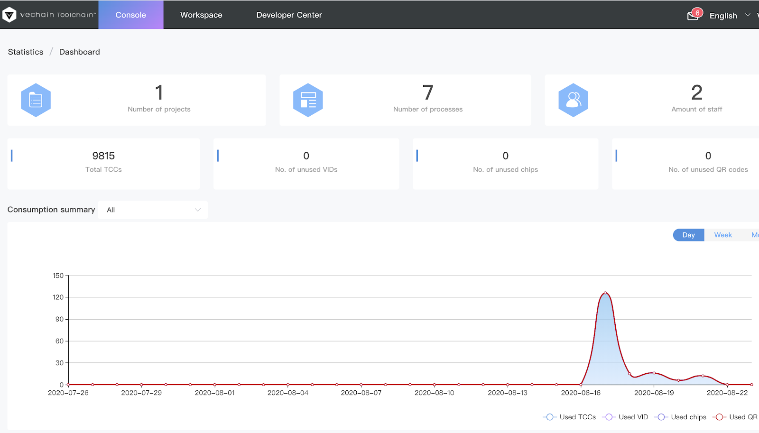Viewport: 759px width, 433px height.
Task: Click the projects hexagon icon
Action: pos(36,100)
